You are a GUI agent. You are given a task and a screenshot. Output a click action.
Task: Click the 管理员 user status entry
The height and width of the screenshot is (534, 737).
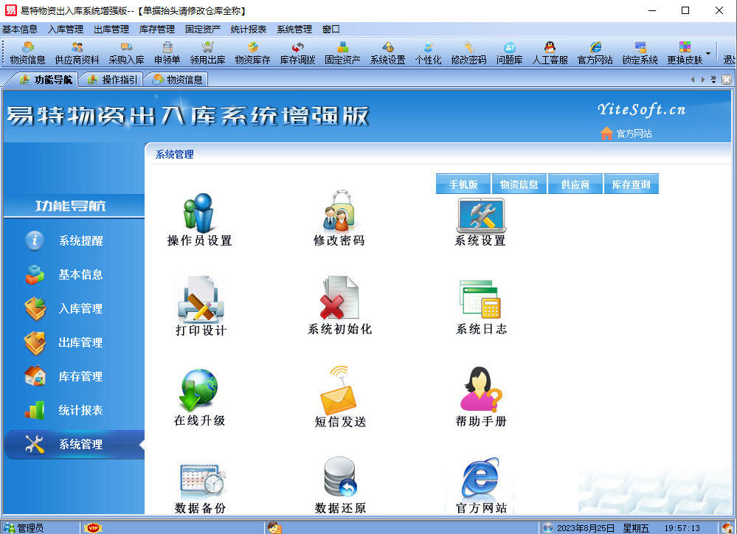24,528
